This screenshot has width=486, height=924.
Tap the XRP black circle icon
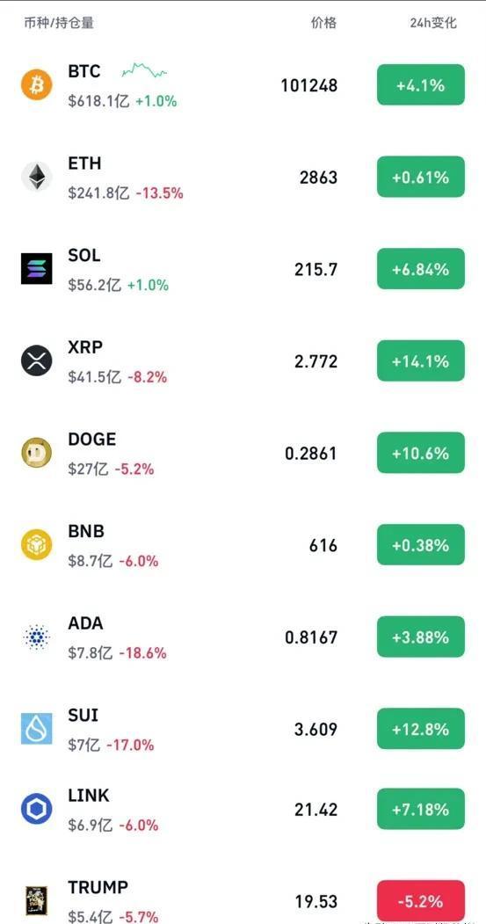[37, 360]
